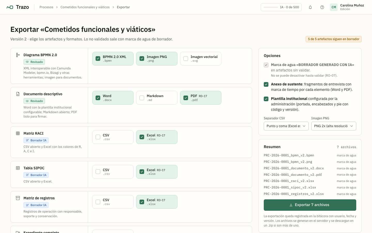Click the eye icon in Documento descriptivo Revisado badge
This screenshot has width=372, height=233.
click(27, 101)
